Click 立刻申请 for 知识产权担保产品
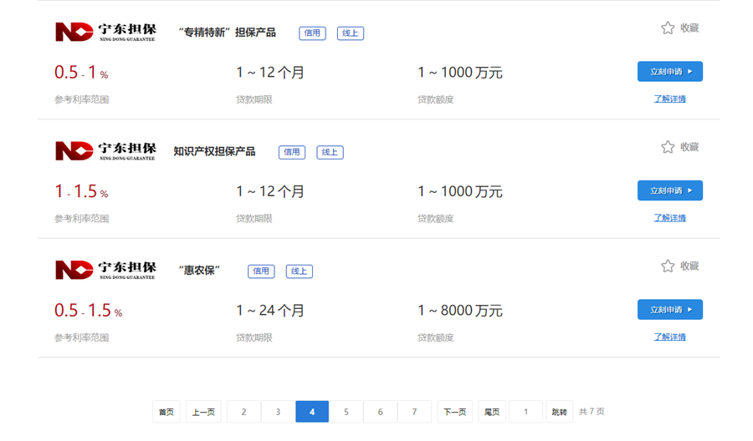 click(670, 190)
